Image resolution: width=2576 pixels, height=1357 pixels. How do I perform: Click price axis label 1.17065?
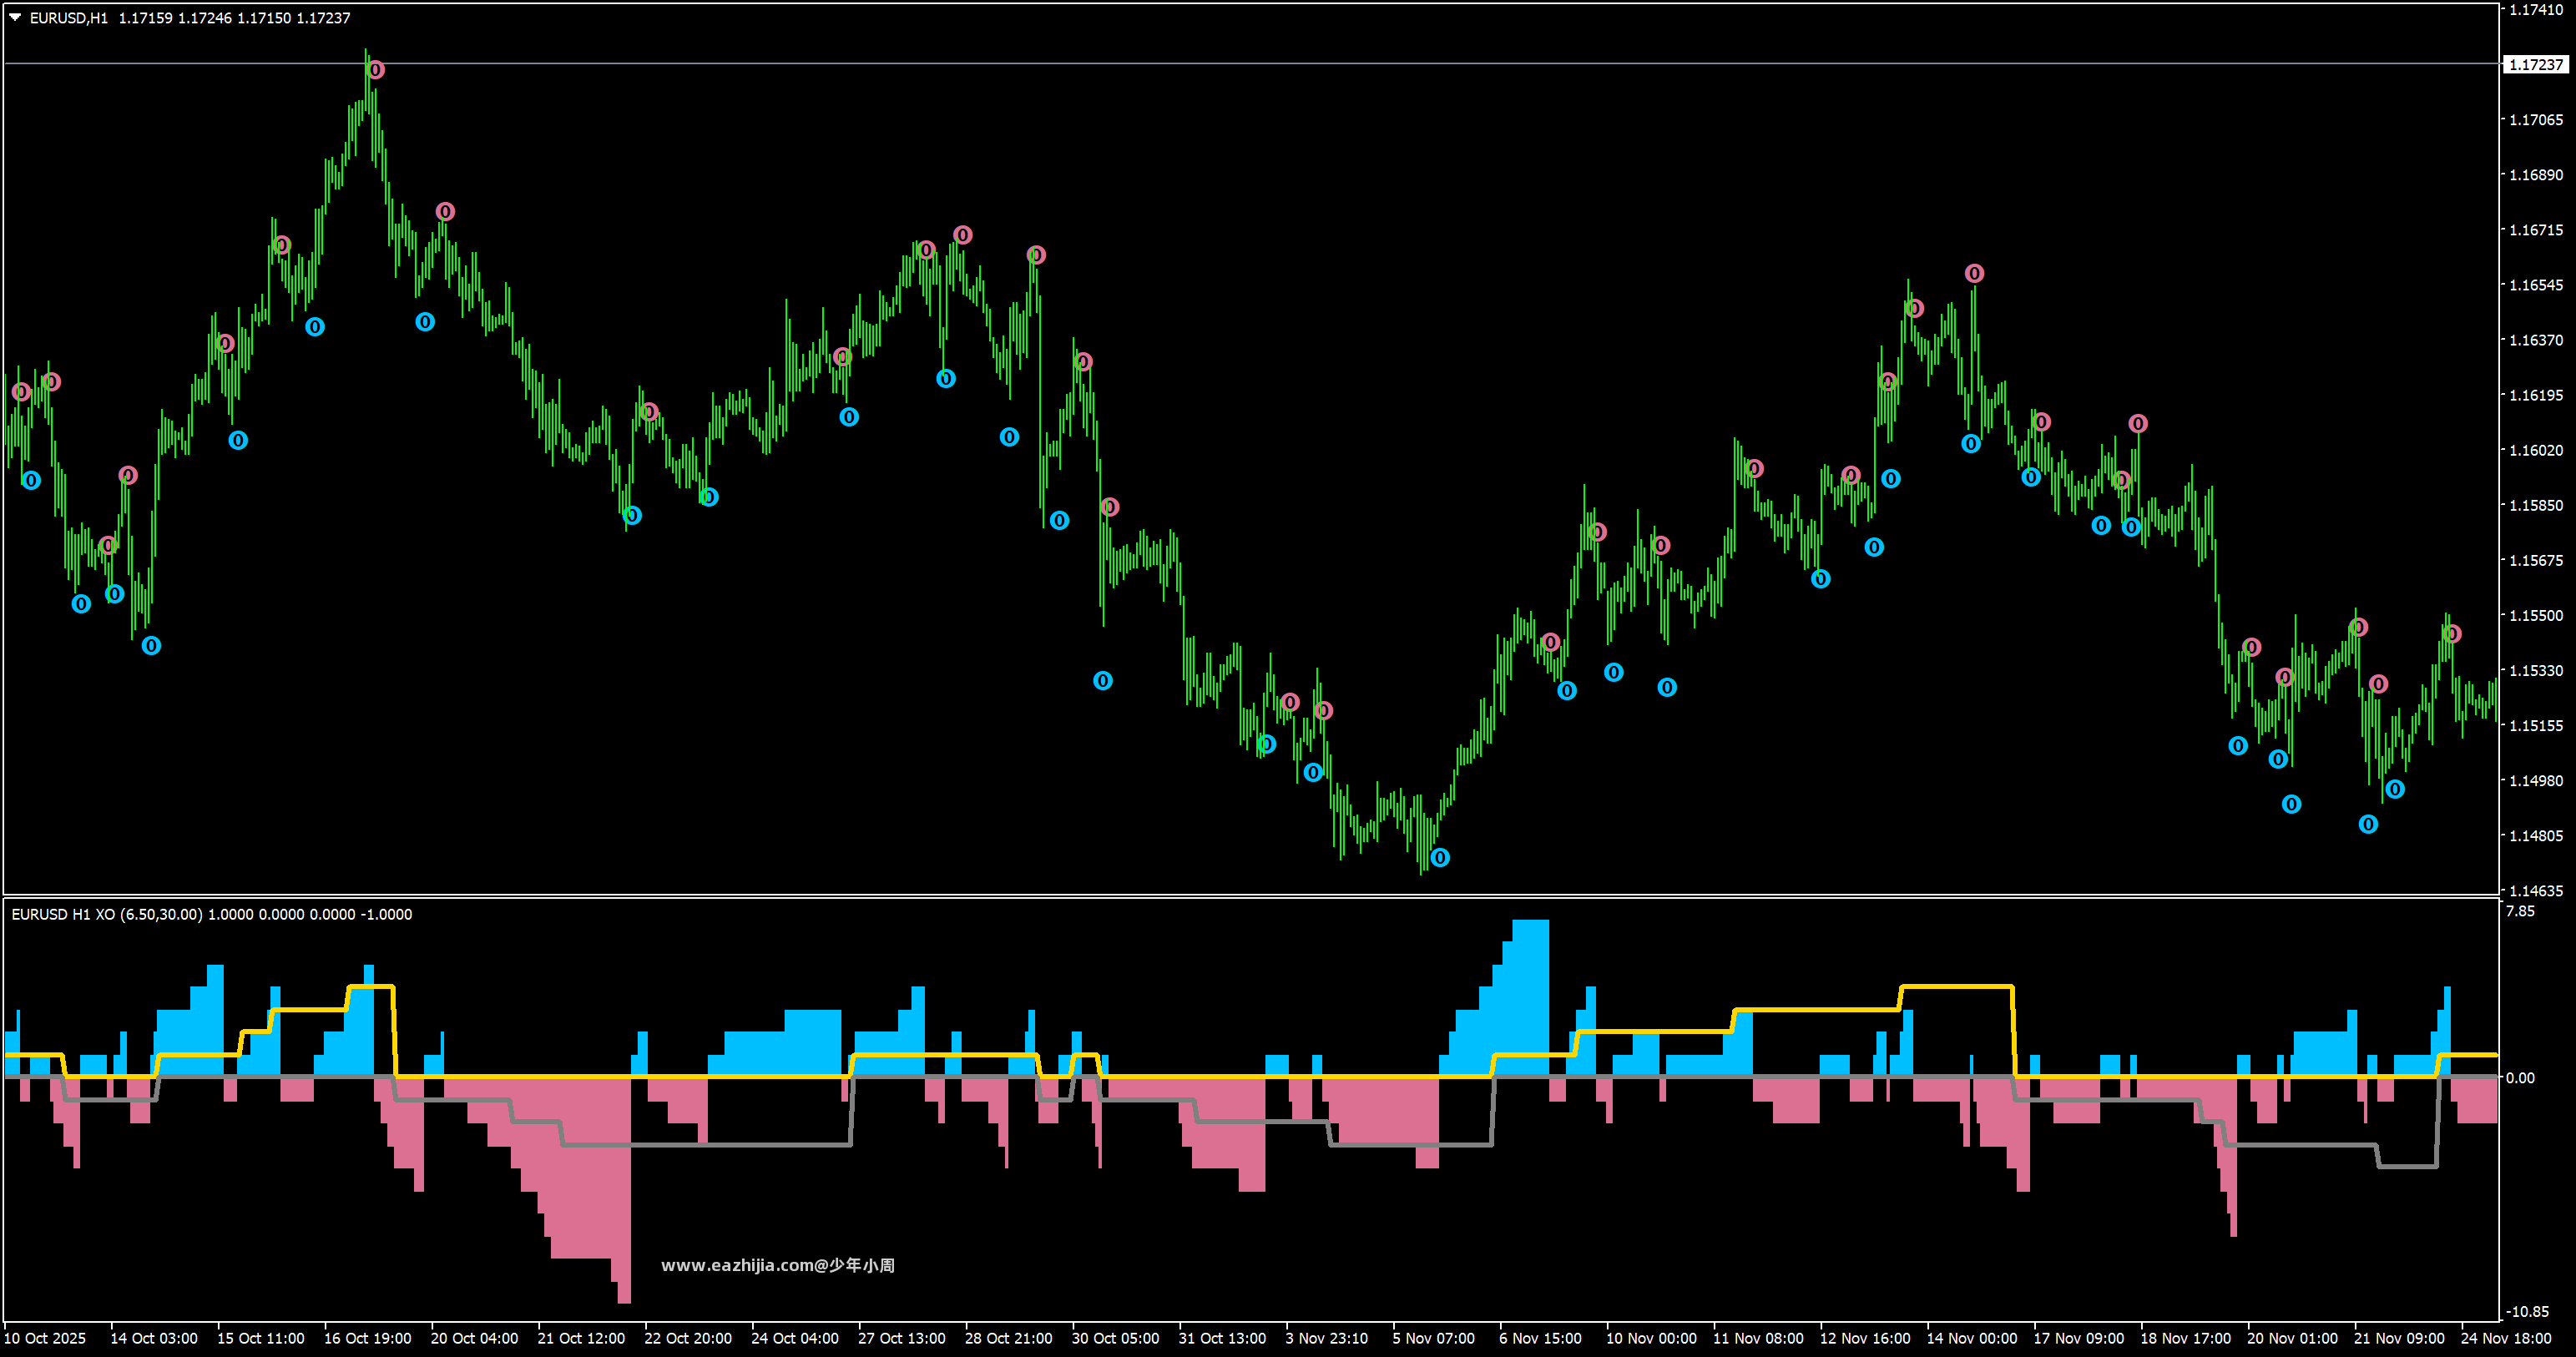(x=2536, y=120)
